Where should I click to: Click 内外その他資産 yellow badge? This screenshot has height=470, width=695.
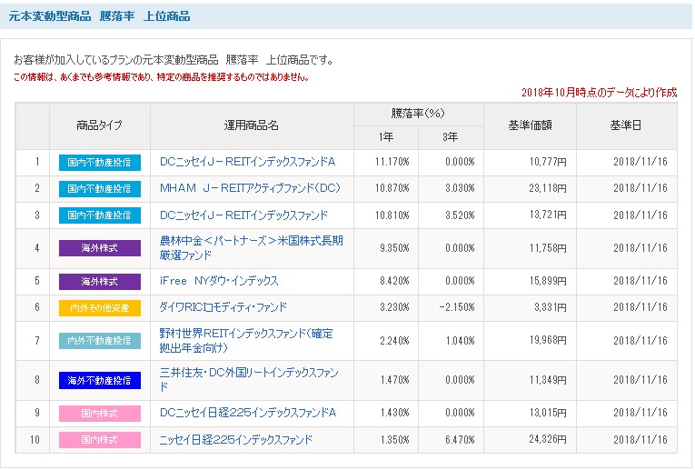tap(100, 308)
